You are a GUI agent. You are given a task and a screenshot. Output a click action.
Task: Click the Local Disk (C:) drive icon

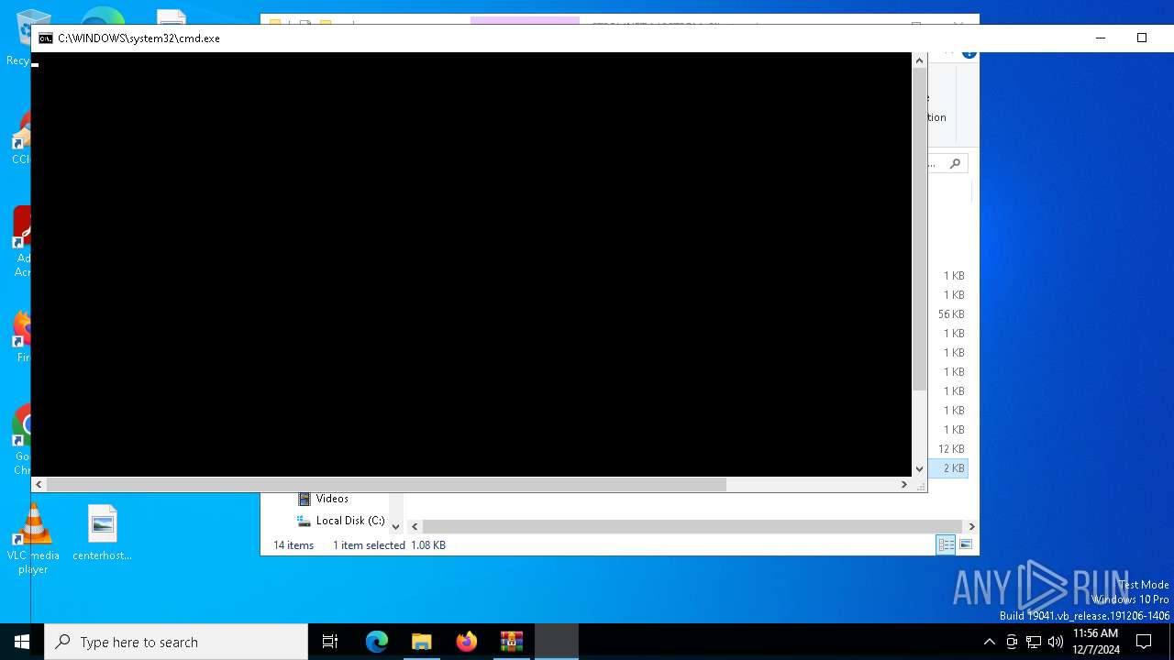305,521
